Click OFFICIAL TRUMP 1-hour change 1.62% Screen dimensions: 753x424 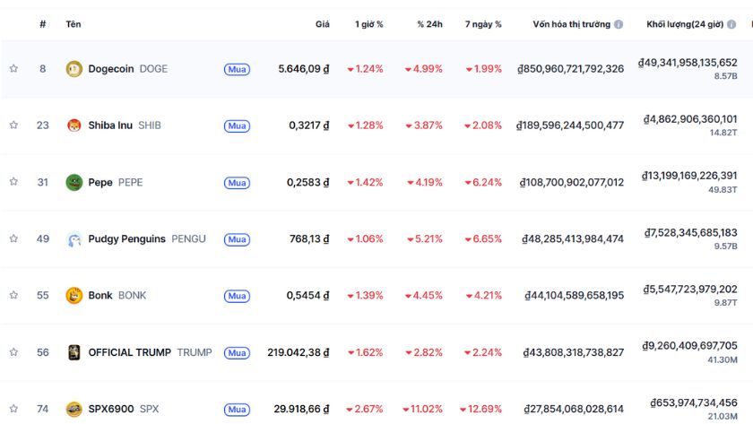click(366, 352)
